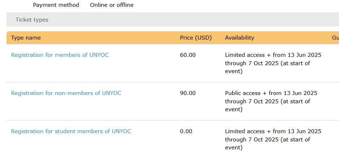Screen dimensions: 339x158
Task: Click the Type name column header
Action: pos(26,38)
